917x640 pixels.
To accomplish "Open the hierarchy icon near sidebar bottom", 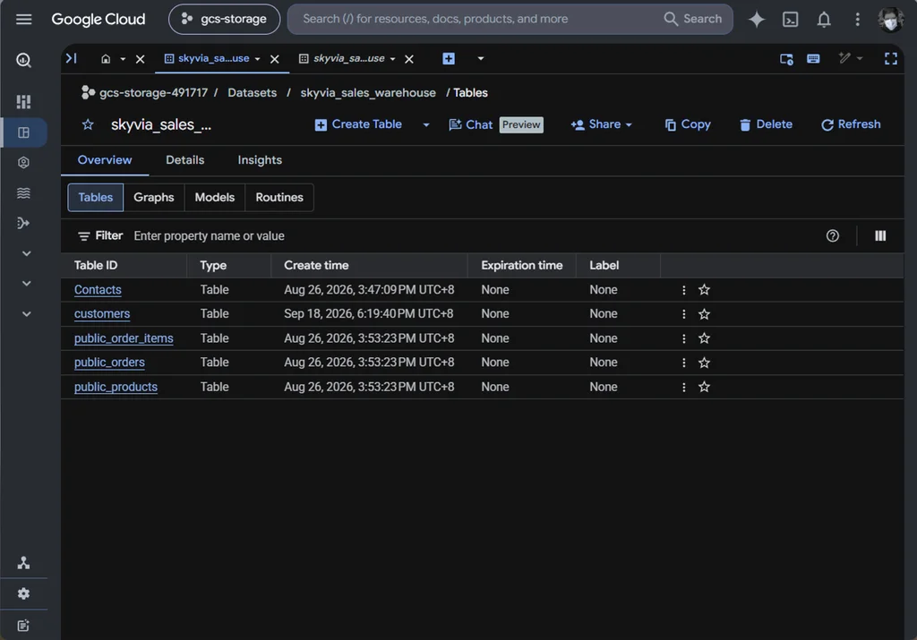I will point(23,563).
